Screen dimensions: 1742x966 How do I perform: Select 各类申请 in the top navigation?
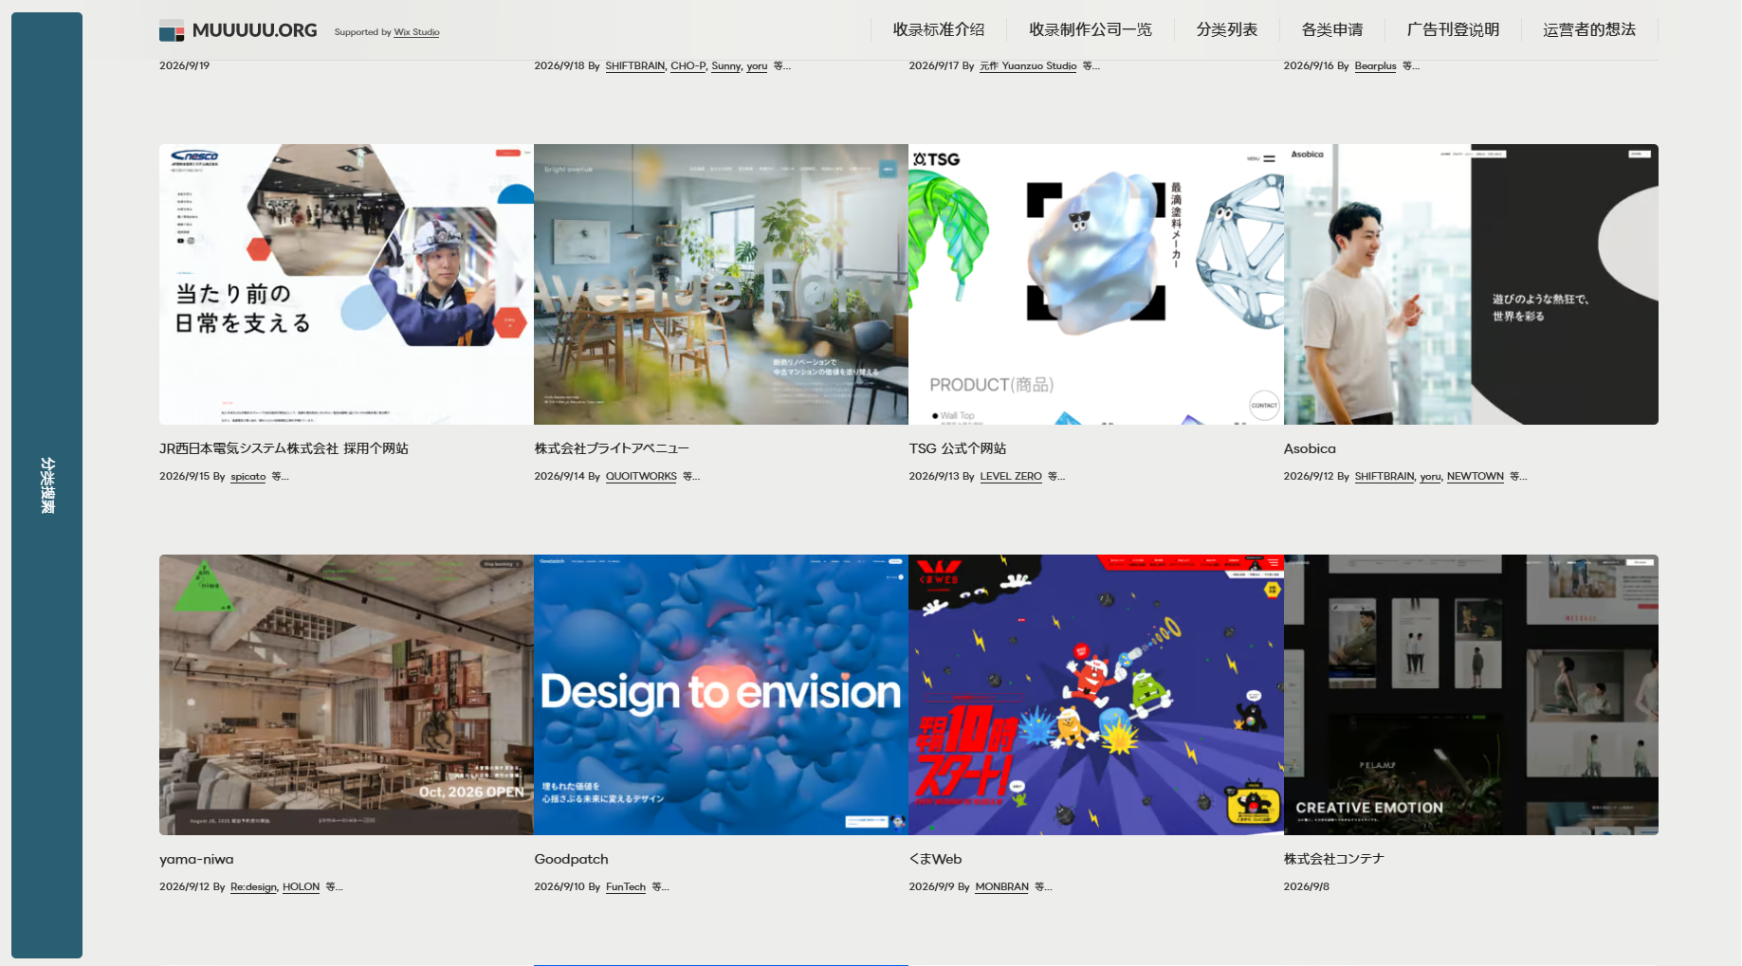pos(1332,29)
